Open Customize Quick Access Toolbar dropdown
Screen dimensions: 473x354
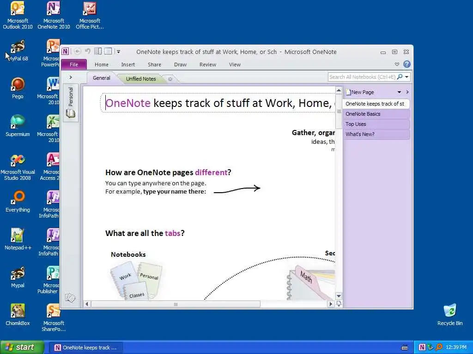118,52
